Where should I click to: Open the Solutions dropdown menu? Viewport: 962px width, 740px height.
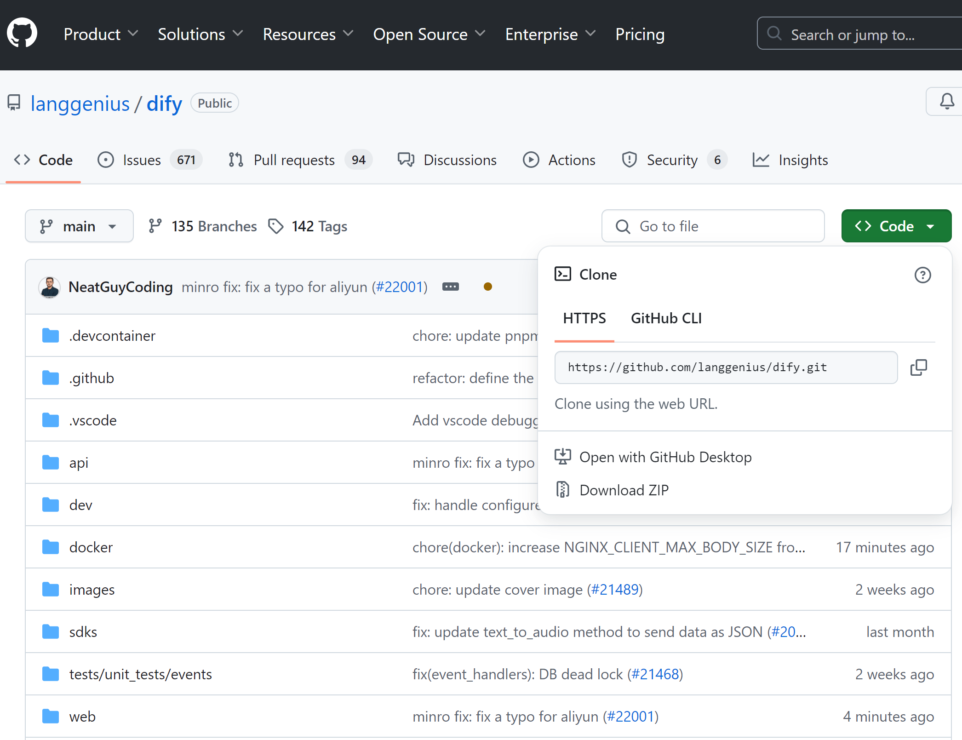coord(200,34)
